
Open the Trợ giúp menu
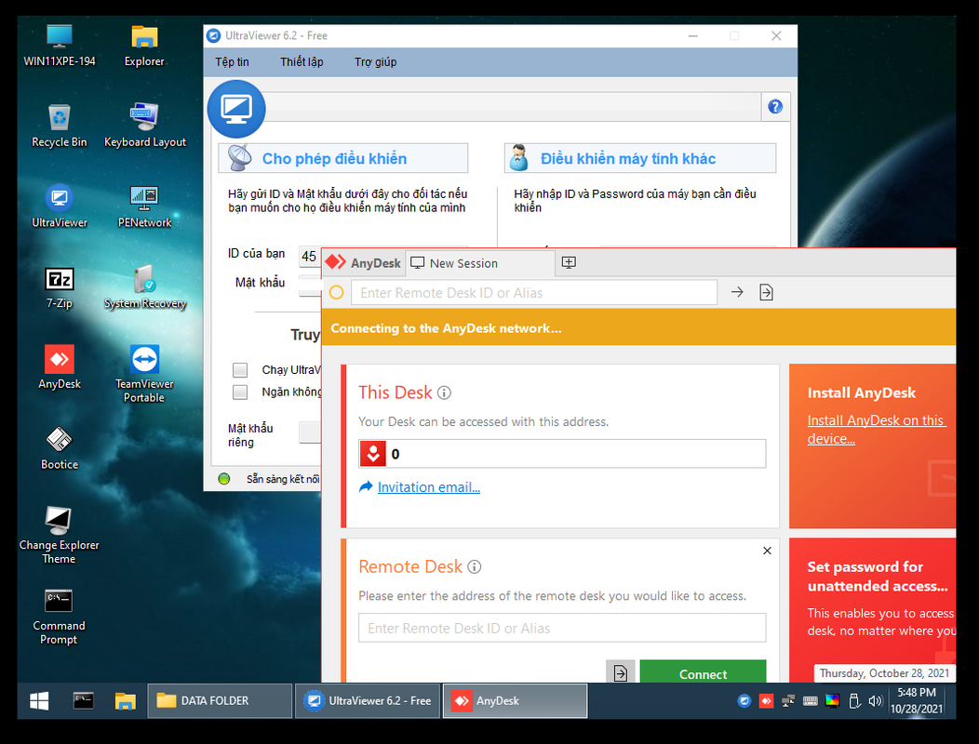tap(375, 61)
